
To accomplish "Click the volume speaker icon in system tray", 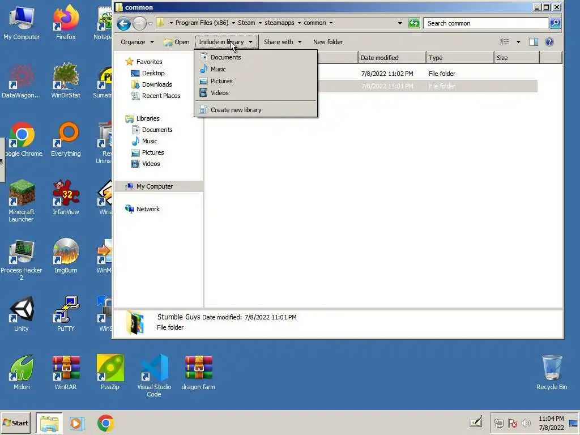I will tap(526, 423).
